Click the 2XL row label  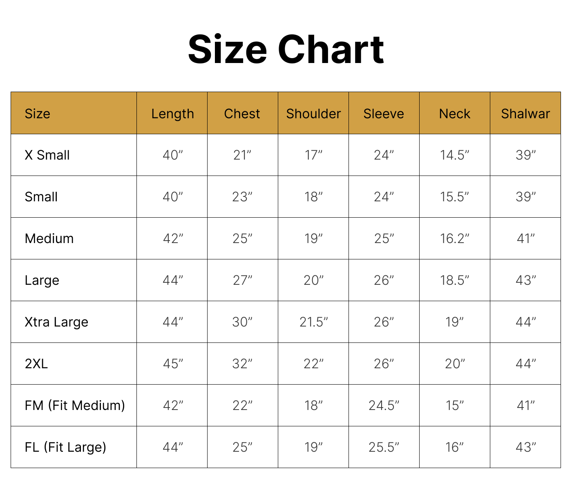(x=36, y=364)
